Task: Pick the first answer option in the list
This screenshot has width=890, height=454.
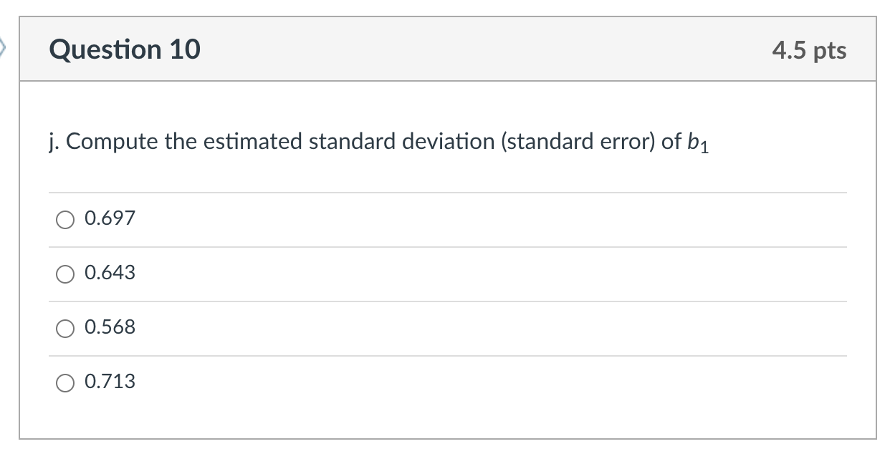Action: tap(65, 219)
